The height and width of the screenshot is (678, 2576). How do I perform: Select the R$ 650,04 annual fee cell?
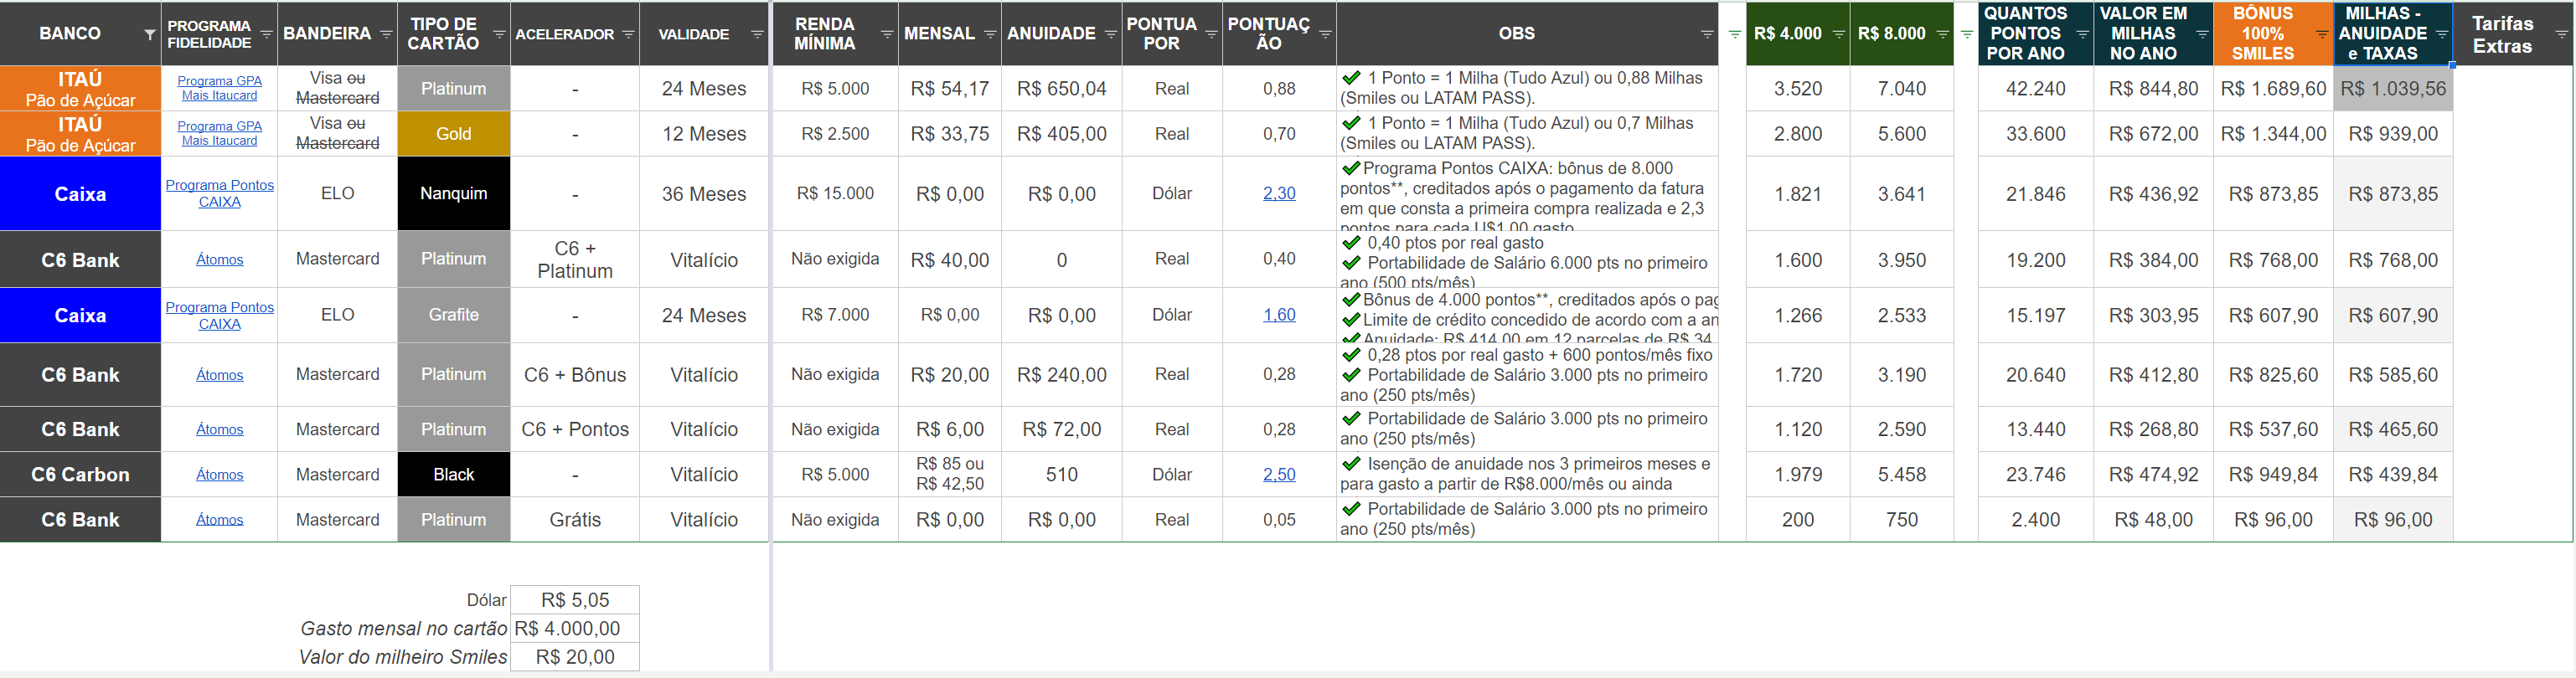(x=1062, y=89)
